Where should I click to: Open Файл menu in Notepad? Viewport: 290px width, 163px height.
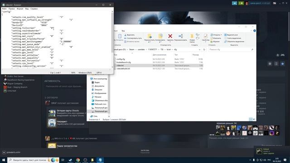click(4, 9)
